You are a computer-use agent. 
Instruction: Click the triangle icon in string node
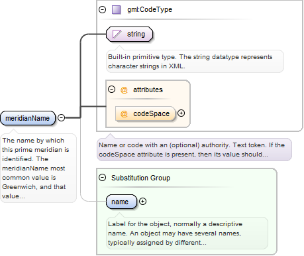pos(117,34)
